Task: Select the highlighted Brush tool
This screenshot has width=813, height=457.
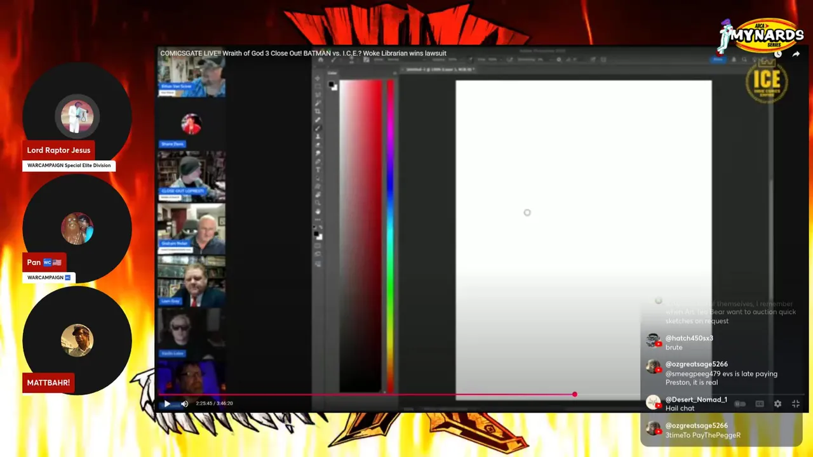Action: [318, 128]
